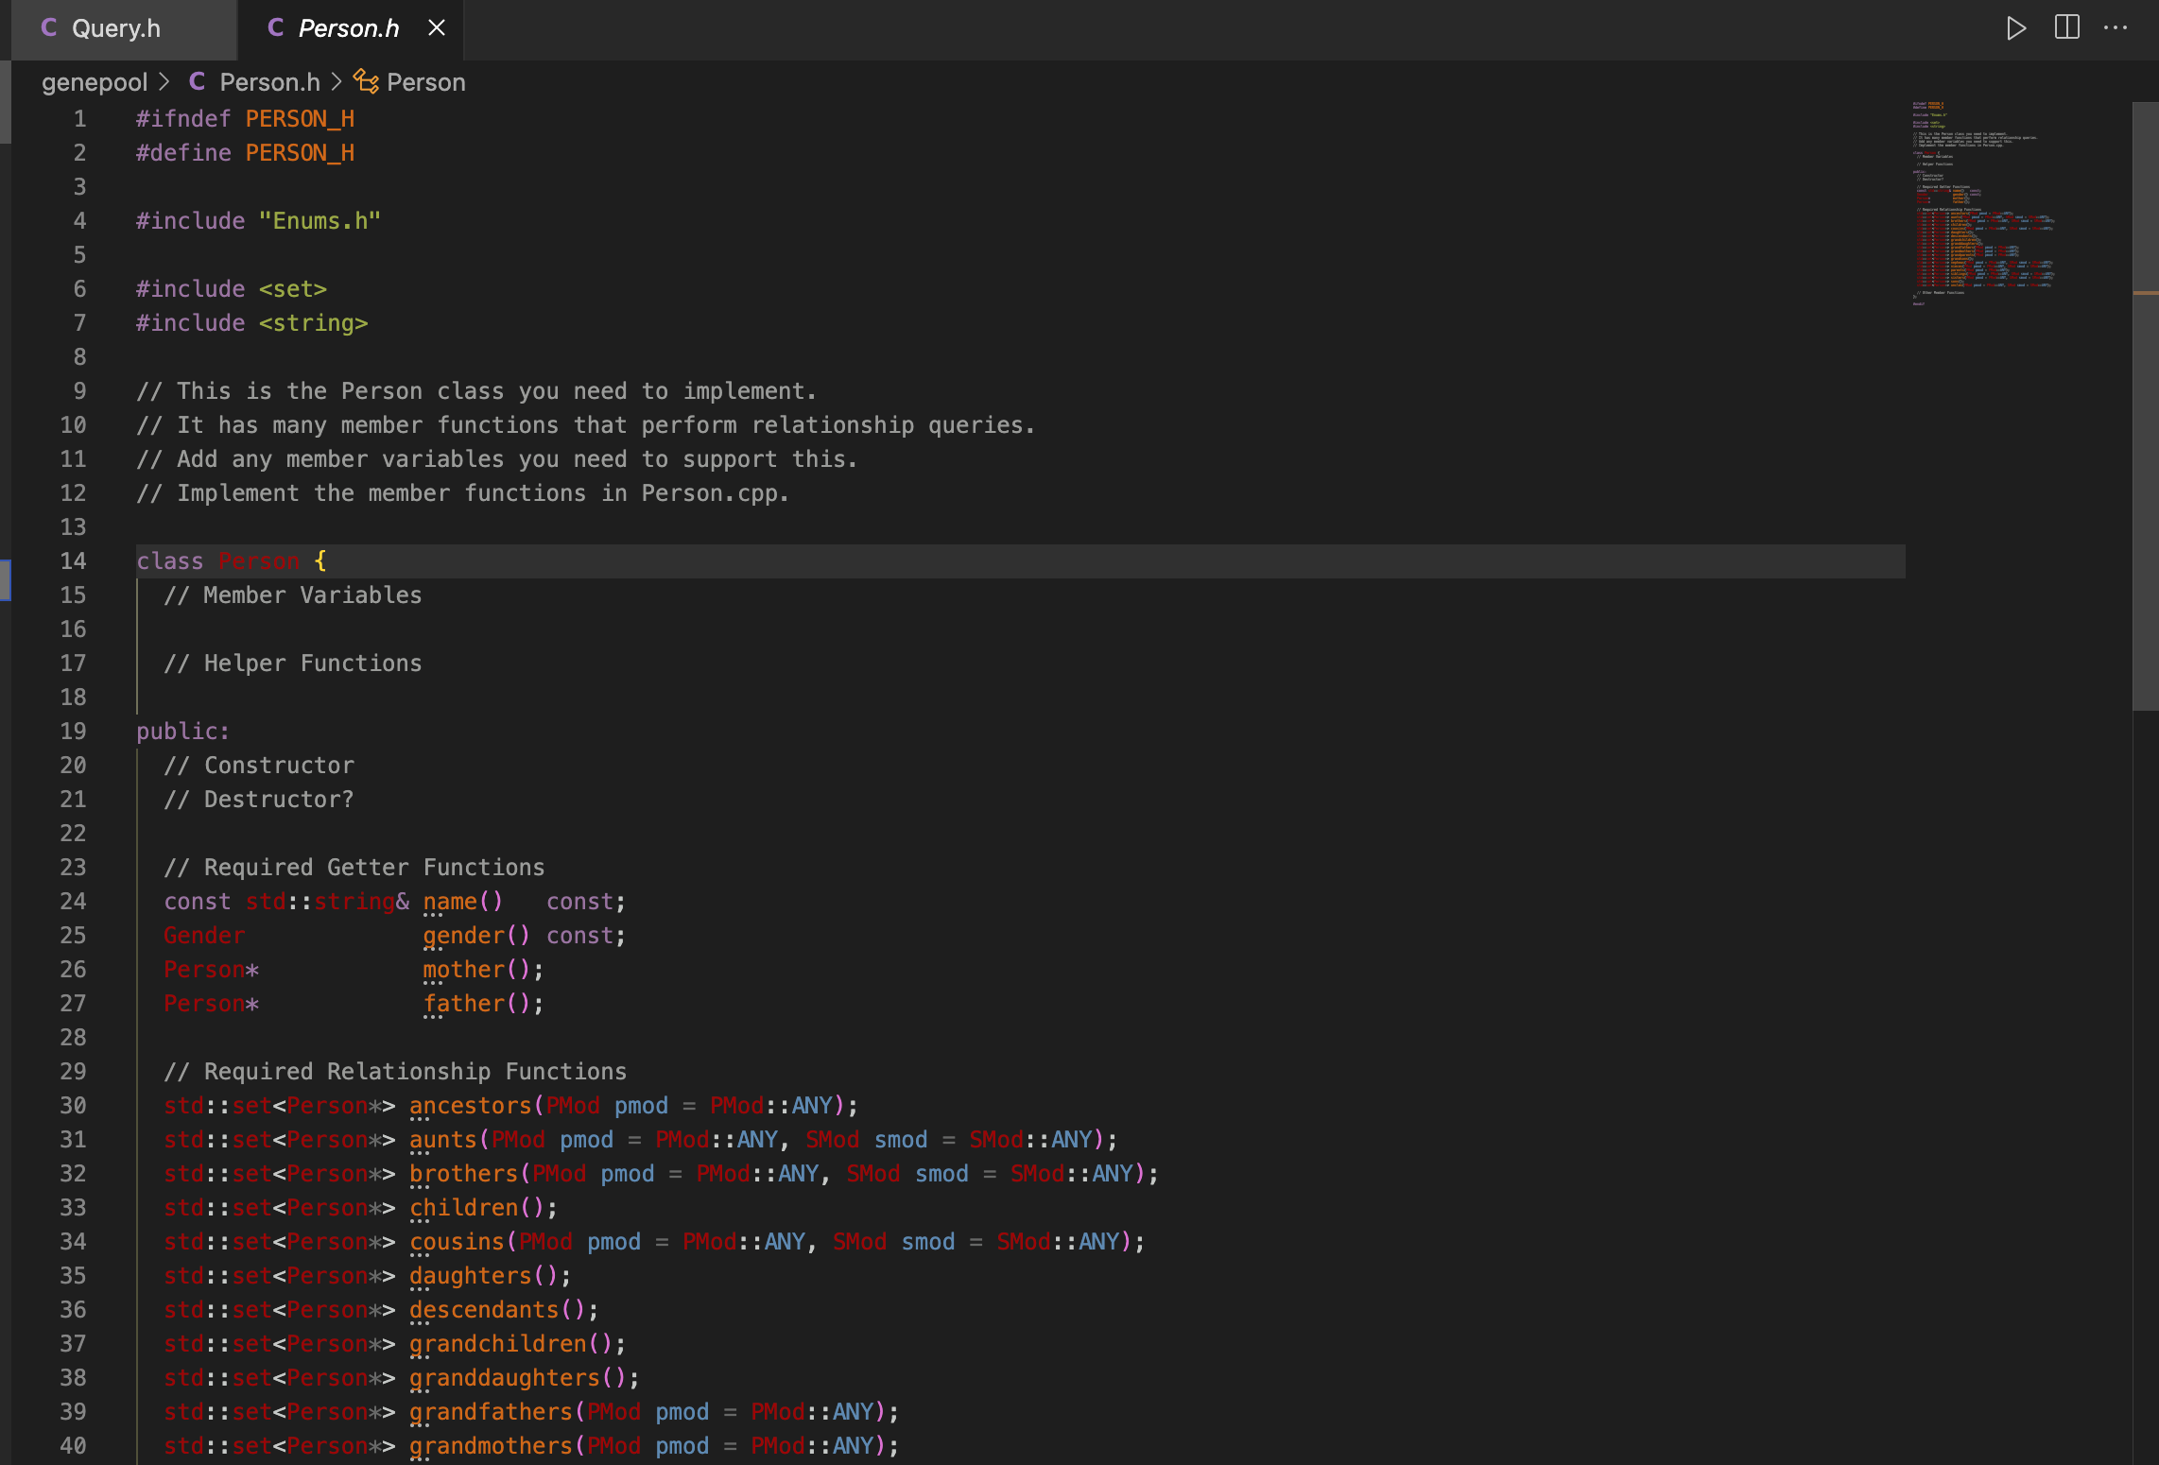Open the Person class symbol breadcrumb
The width and height of the screenshot is (2159, 1465).
click(x=425, y=82)
